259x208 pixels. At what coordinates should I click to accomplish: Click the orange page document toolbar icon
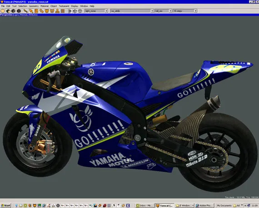point(36,11)
